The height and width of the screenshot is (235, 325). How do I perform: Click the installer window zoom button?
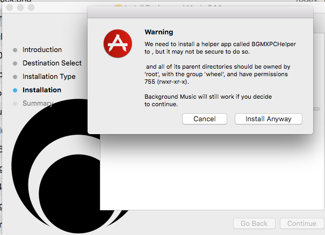click(31, 8)
